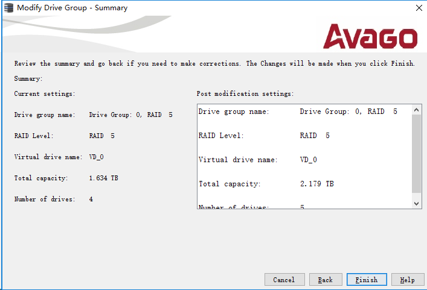Go back using the Back button

pyautogui.click(x=326, y=280)
